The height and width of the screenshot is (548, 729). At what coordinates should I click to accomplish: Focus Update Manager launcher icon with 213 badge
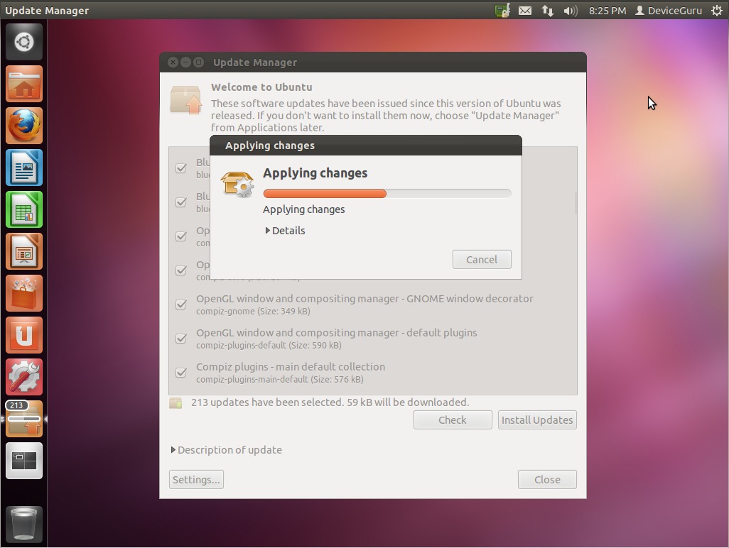[24, 418]
